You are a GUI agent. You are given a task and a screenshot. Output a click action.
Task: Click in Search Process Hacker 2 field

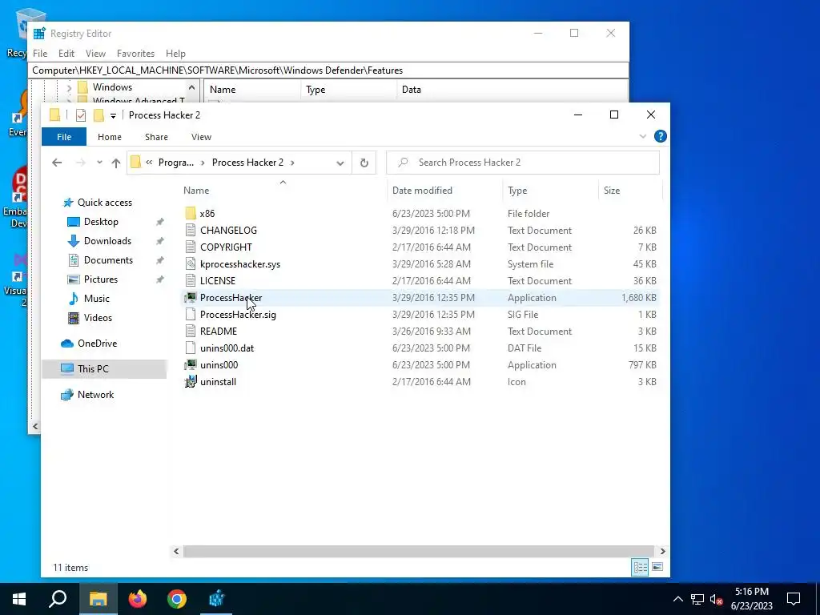click(523, 163)
